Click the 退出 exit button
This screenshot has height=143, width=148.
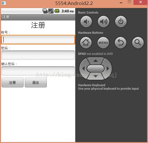click(x=36, y=83)
